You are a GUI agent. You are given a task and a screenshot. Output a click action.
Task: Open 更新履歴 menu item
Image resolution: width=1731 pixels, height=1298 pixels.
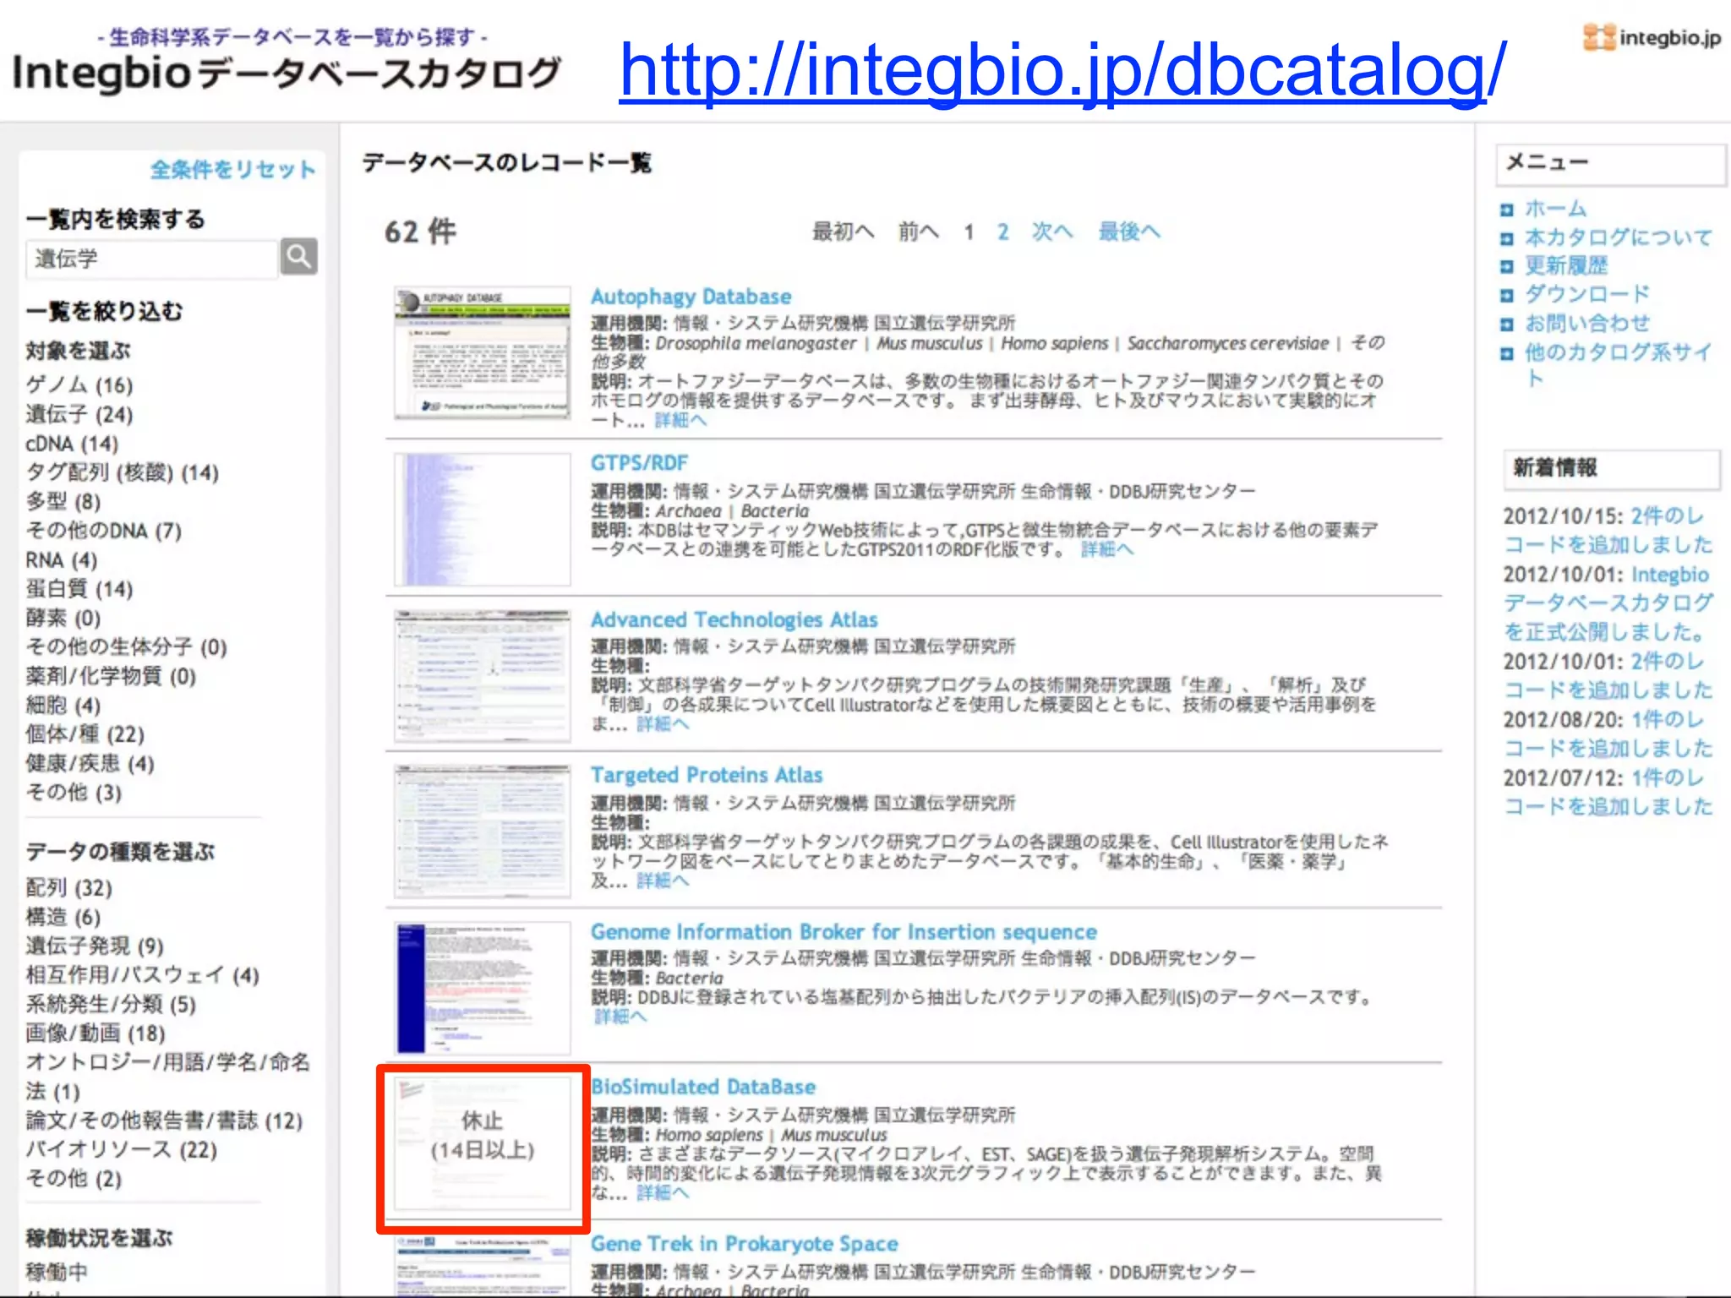[1566, 266]
